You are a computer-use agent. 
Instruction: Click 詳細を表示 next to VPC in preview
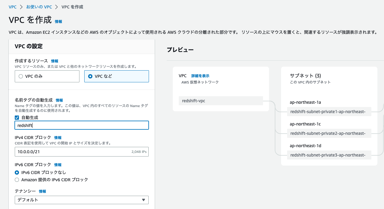(201, 76)
